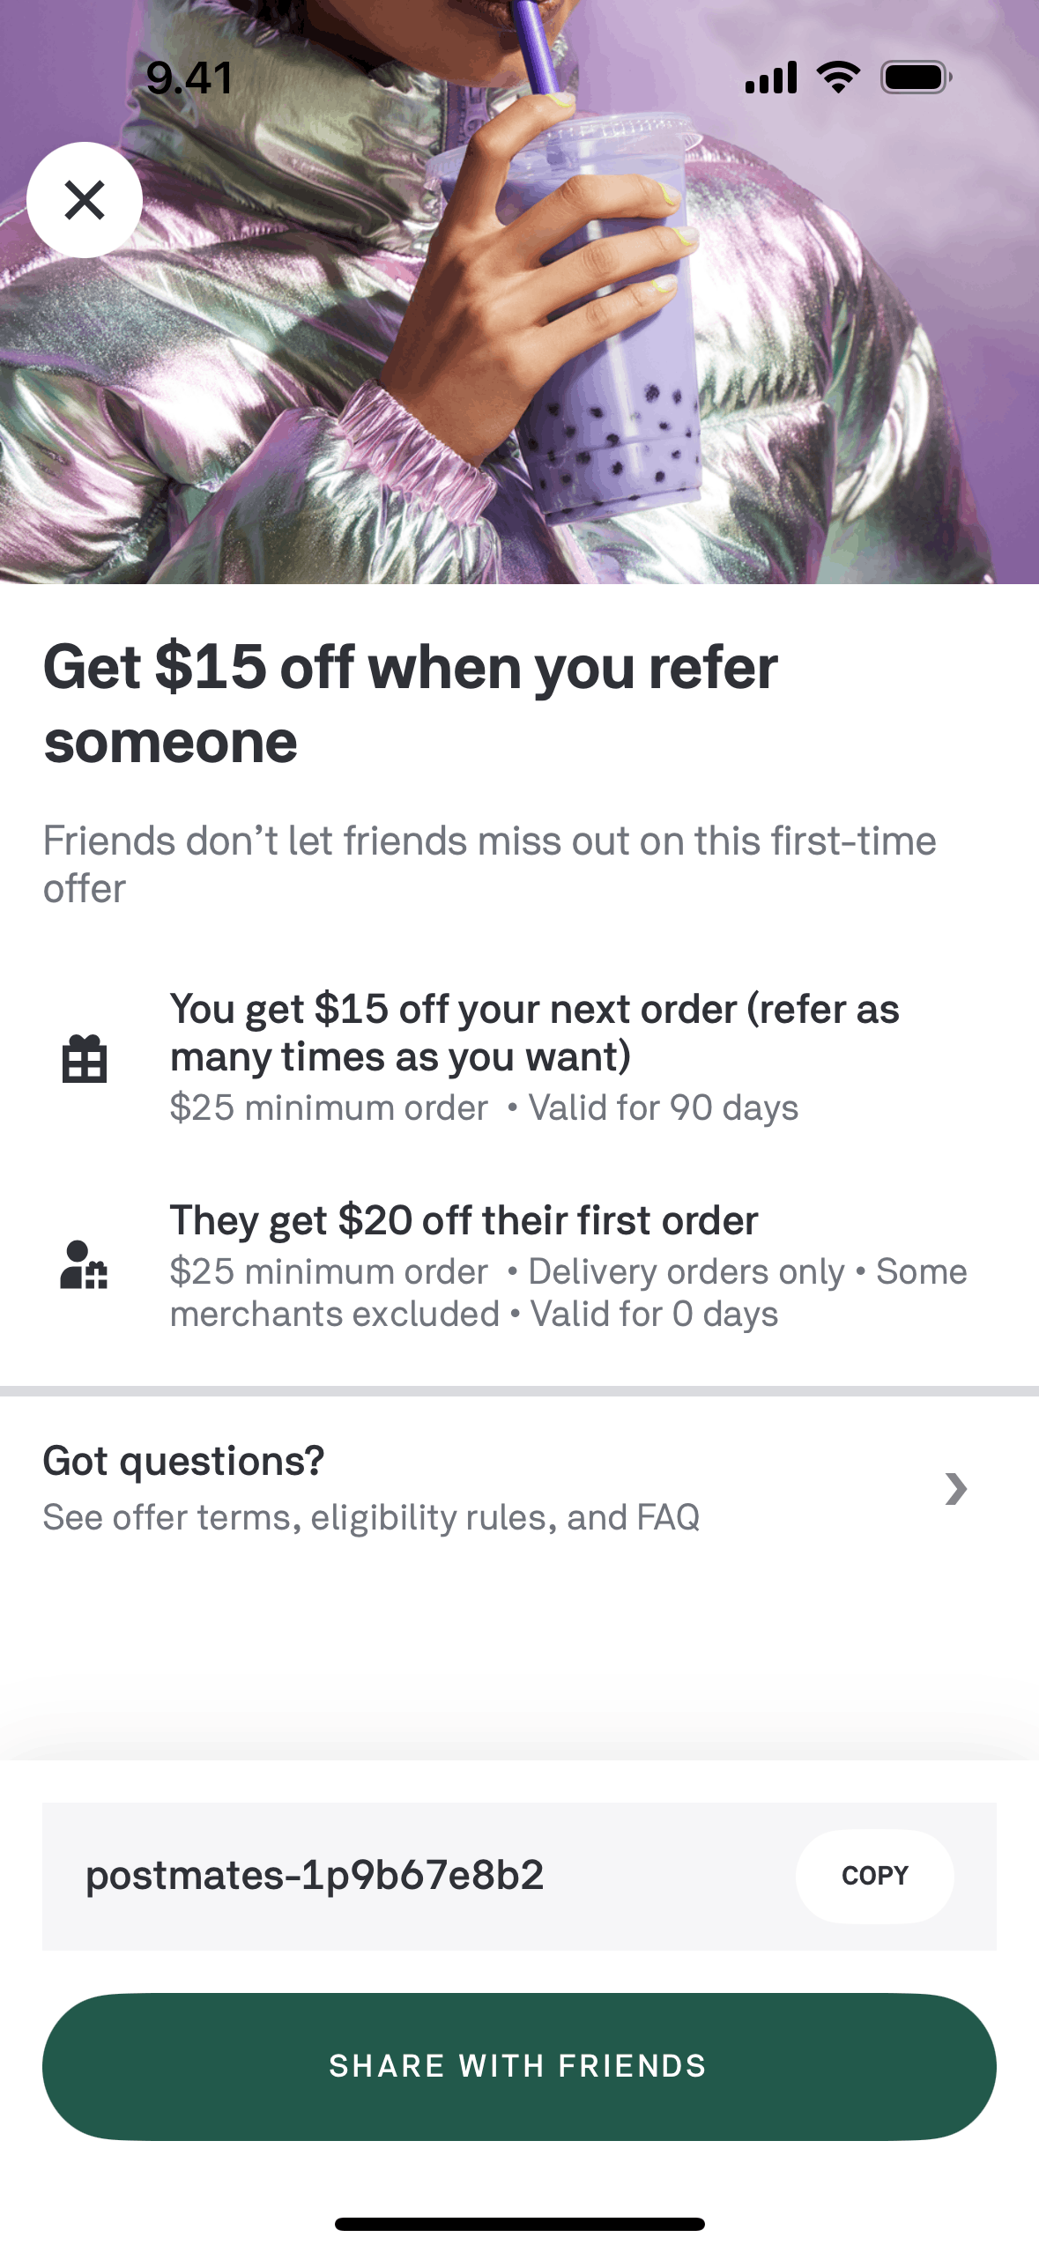Tap the person with gift icon
This screenshot has width=1039, height=2252.
coord(84,1265)
